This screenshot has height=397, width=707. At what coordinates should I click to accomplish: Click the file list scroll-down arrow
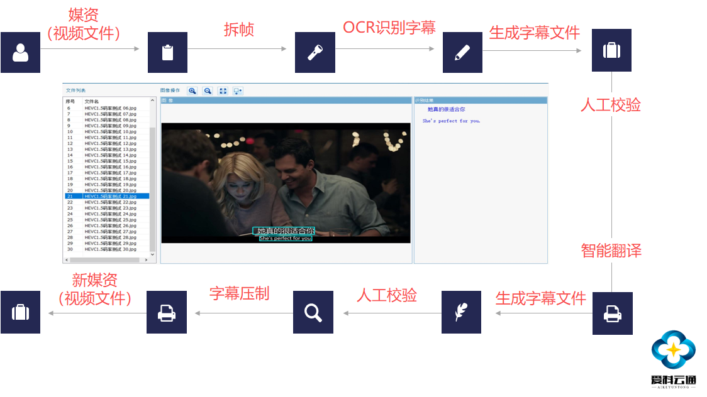tap(152, 254)
